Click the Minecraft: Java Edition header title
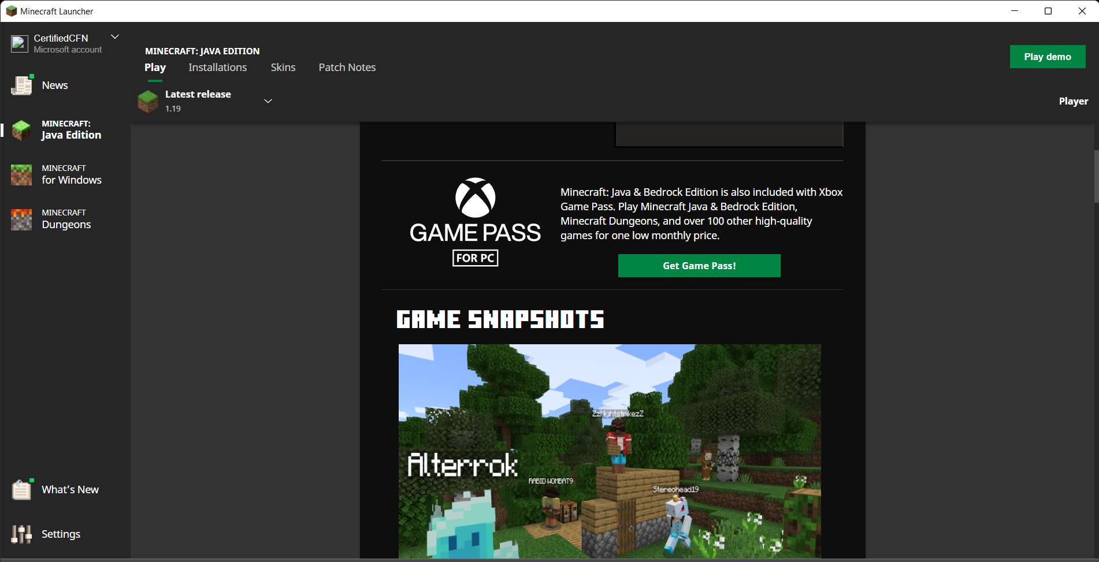The width and height of the screenshot is (1099, 562). tap(202, 51)
